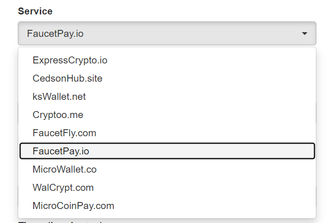Screen dimensions: 329x223
Task: Pick MicroWallet.co as the service
Action: (65, 169)
